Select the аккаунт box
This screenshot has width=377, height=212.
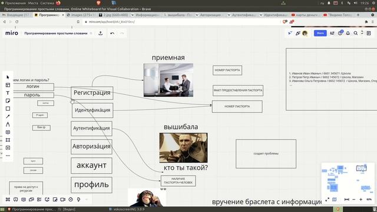pos(92,165)
